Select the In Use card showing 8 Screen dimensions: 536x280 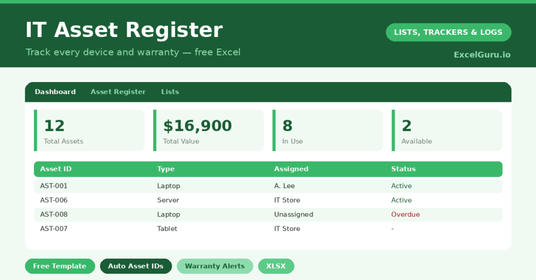(x=328, y=130)
